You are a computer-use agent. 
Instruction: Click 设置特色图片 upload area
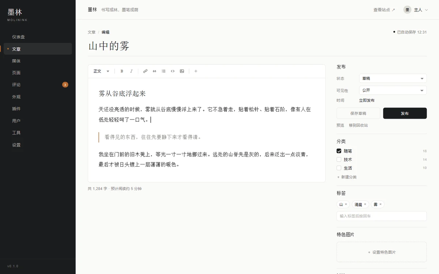382,252
